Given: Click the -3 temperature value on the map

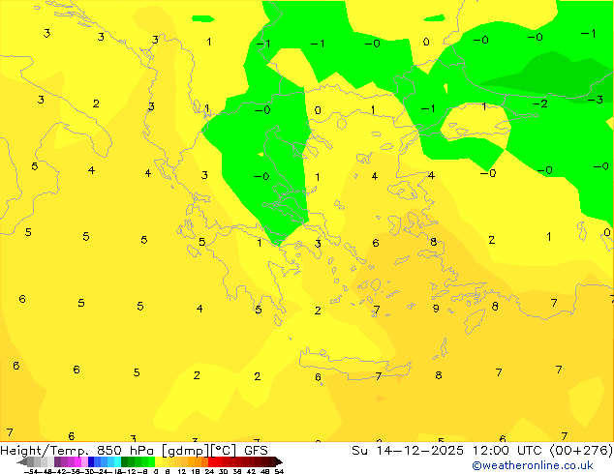Looking at the screenshot, I should [596, 100].
